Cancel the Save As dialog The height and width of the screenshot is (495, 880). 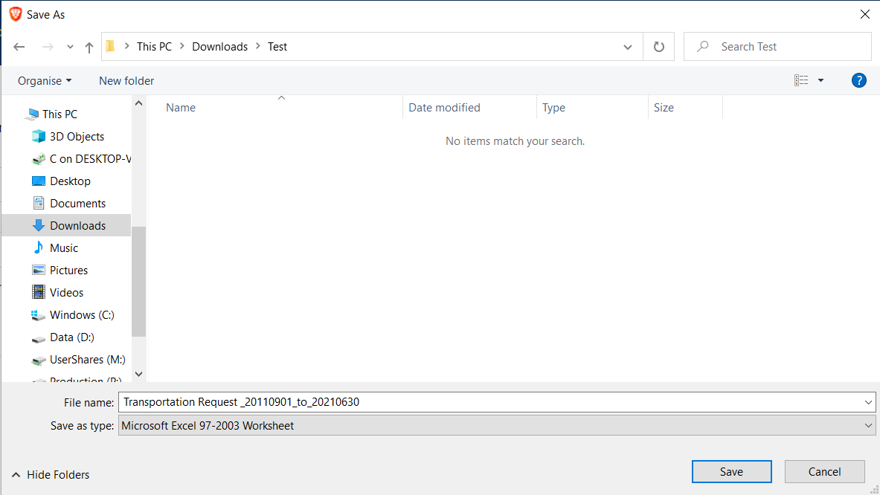[824, 471]
